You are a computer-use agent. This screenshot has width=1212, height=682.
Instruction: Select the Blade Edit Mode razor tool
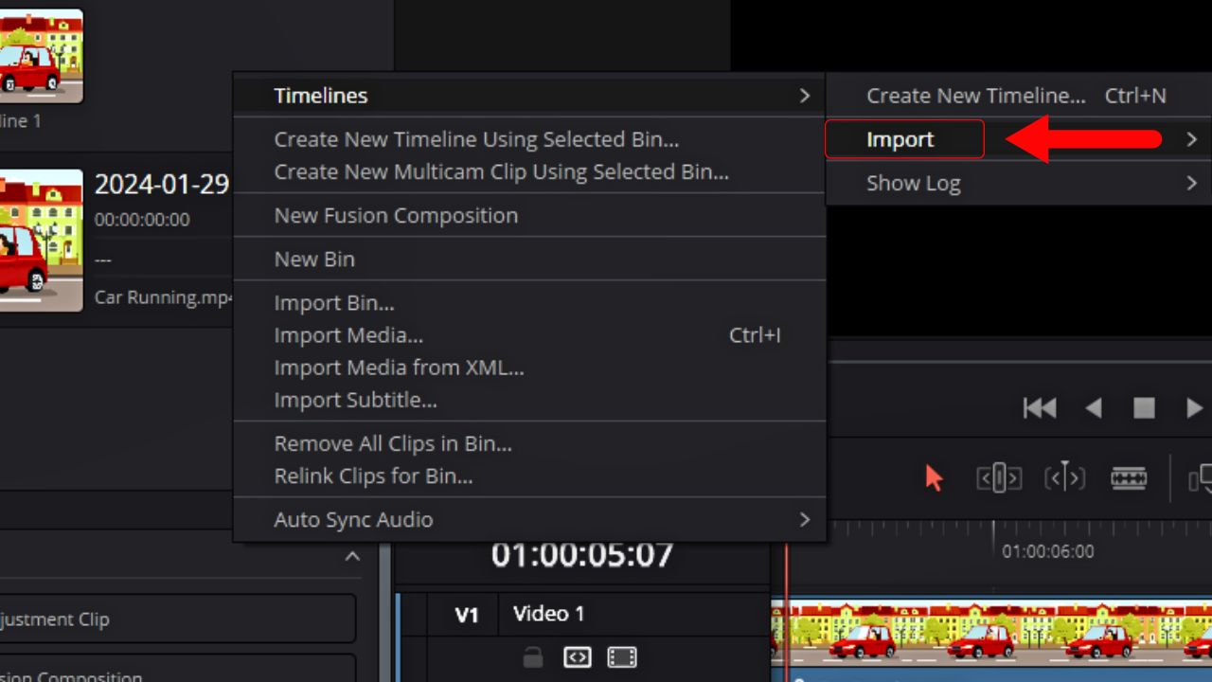coord(1129,477)
